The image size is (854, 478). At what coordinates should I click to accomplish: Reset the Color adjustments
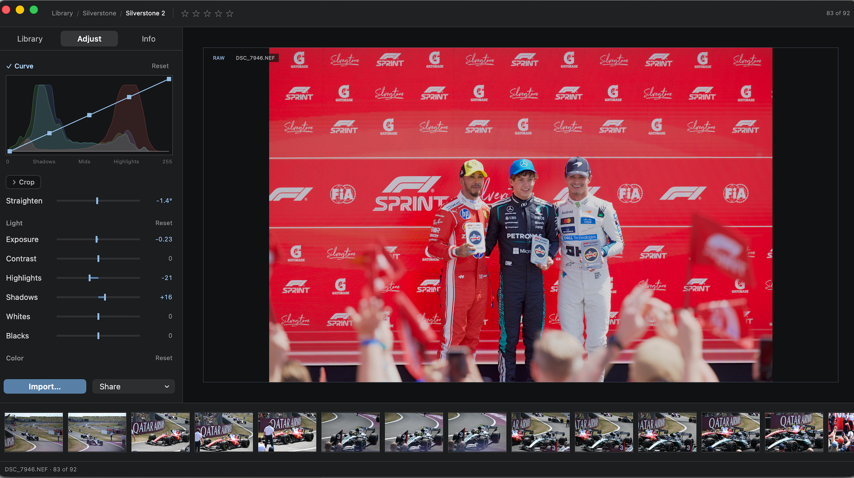164,358
